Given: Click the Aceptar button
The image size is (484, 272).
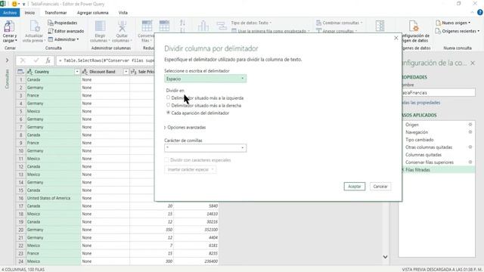Looking at the screenshot, I should click(x=355, y=187).
